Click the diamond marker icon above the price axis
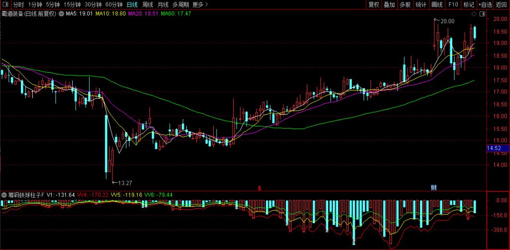 (x=473, y=14)
